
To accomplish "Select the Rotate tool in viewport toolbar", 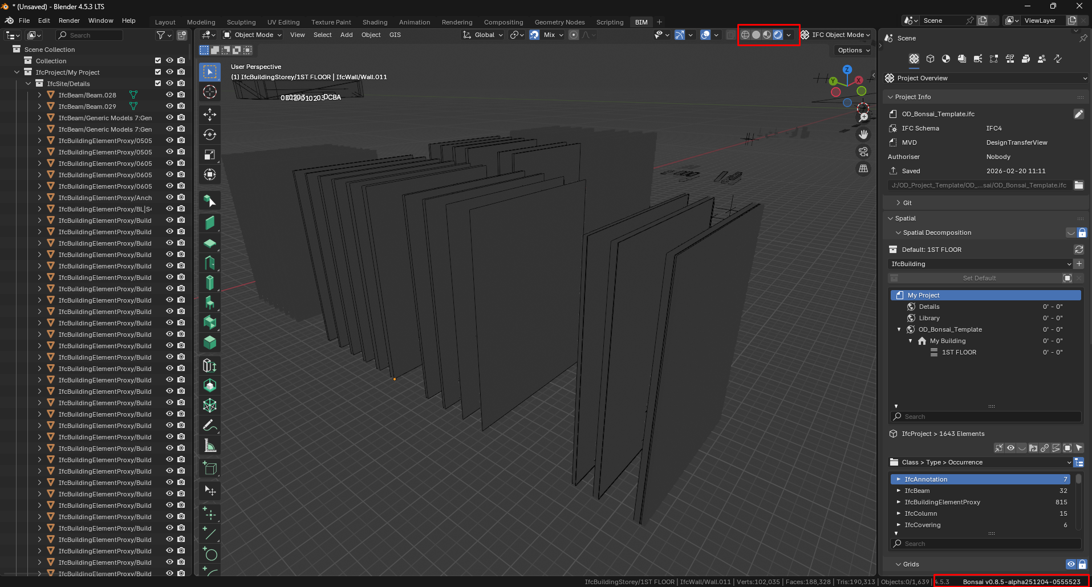I will click(x=210, y=134).
